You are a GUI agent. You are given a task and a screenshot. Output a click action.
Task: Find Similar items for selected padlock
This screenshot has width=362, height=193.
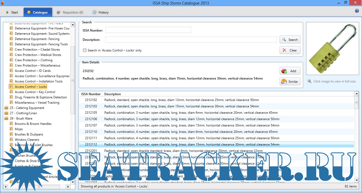(x=290, y=81)
